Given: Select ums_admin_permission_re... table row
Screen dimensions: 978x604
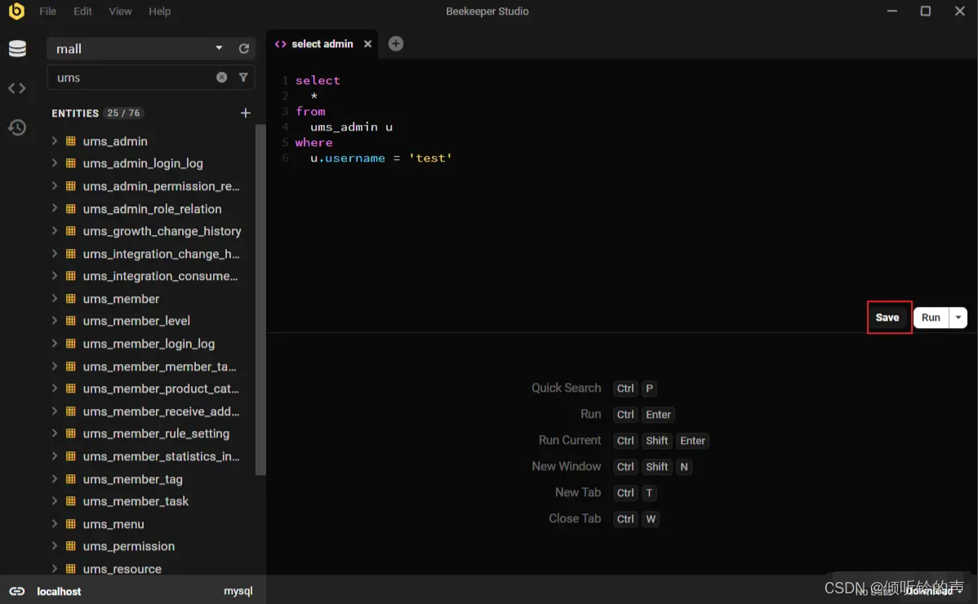Looking at the screenshot, I should 152,186.
